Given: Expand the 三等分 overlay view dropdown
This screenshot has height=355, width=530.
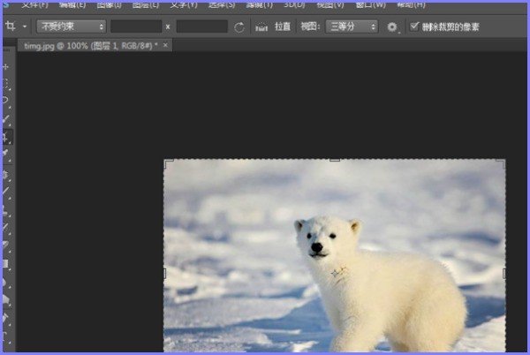Looking at the screenshot, I should (351, 27).
